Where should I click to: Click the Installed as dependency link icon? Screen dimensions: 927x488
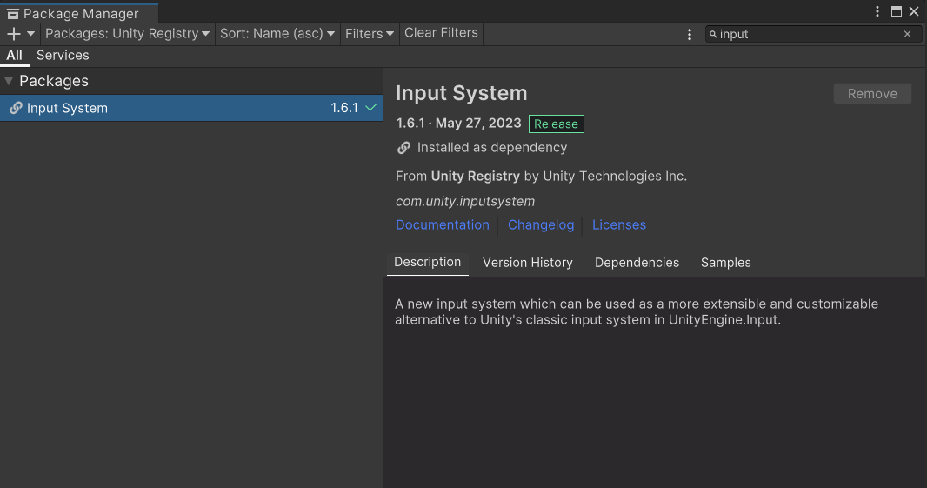[403, 148]
